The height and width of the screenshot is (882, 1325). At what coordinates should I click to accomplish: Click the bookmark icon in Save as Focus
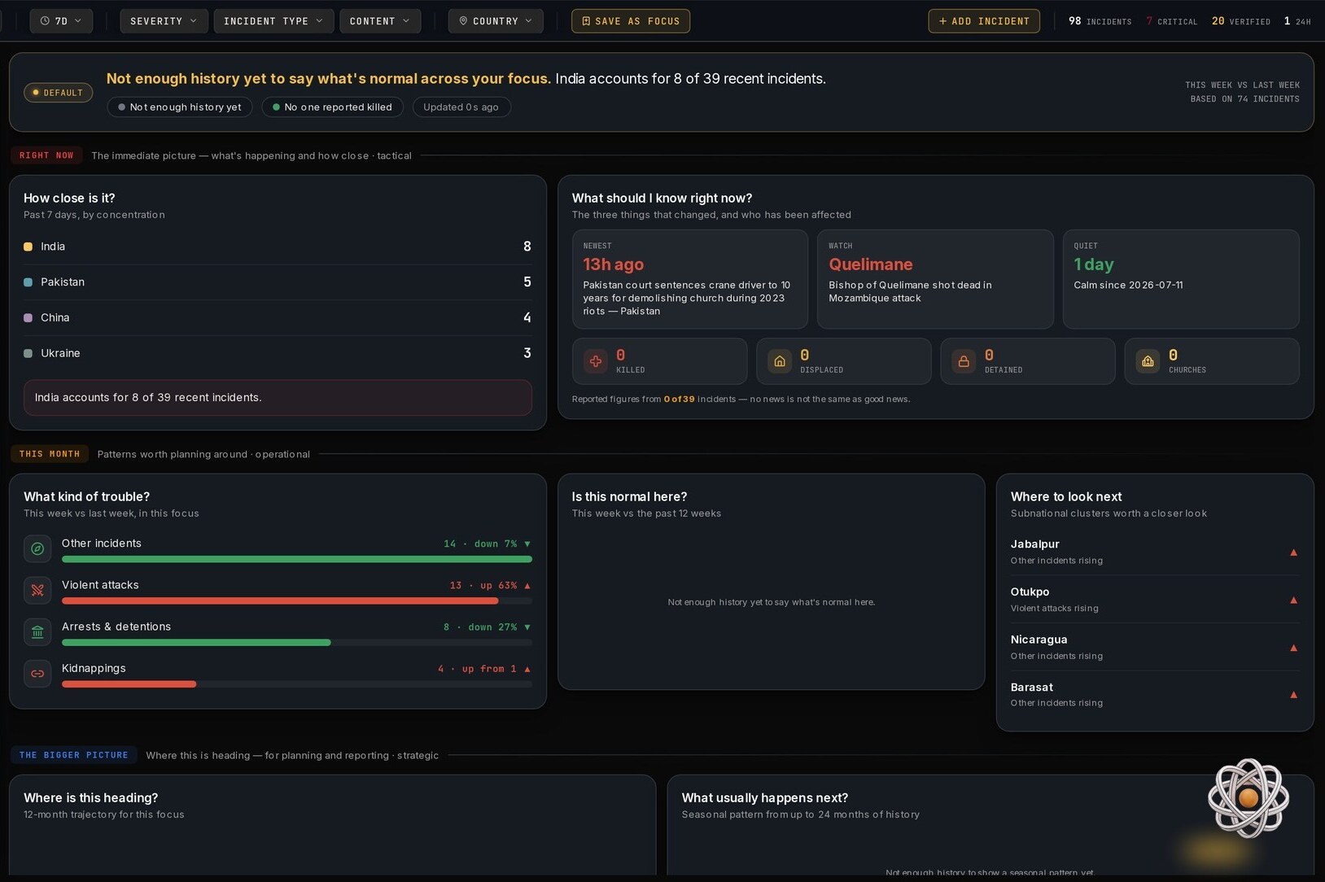586,21
